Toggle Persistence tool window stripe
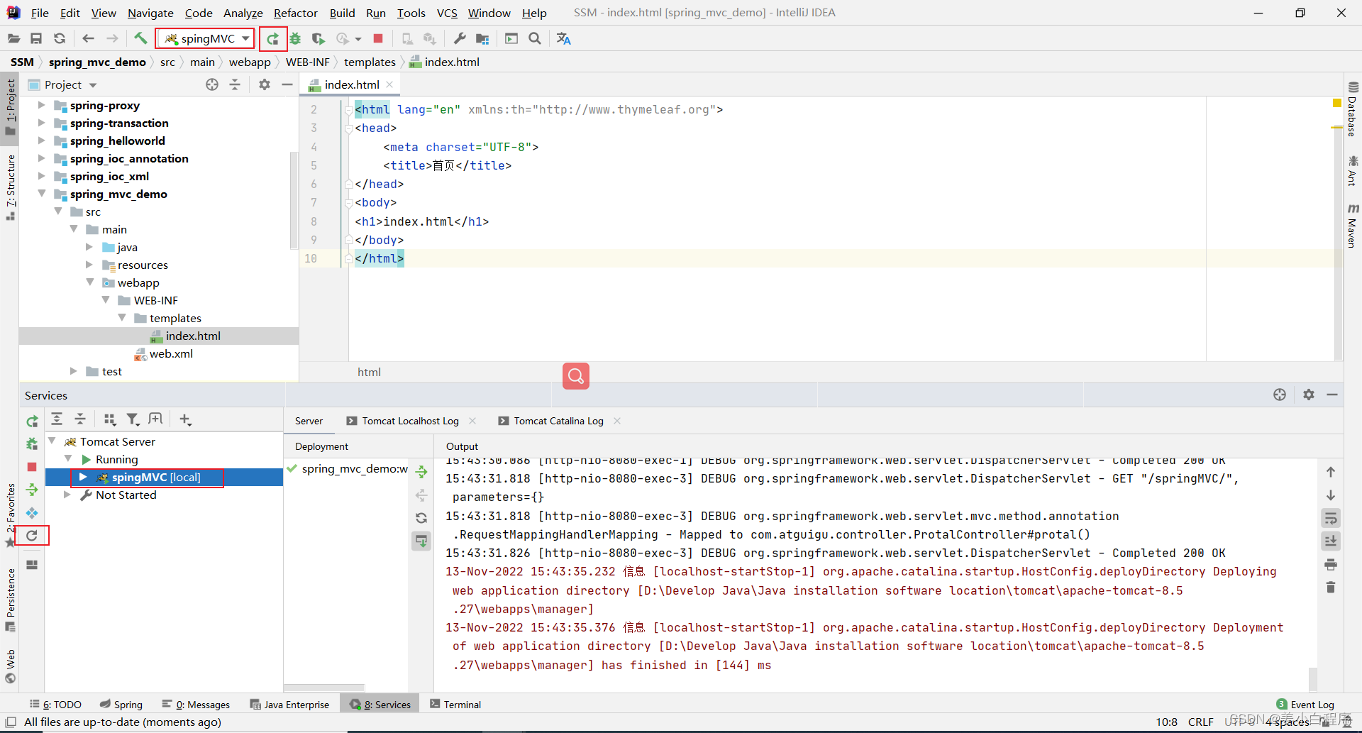The width and height of the screenshot is (1362, 733). [x=11, y=600]
